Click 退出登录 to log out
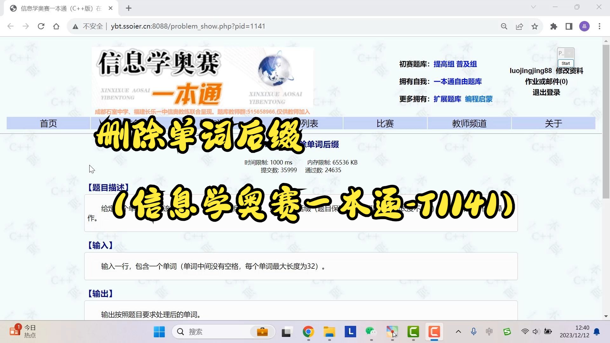 click(546, 92)
